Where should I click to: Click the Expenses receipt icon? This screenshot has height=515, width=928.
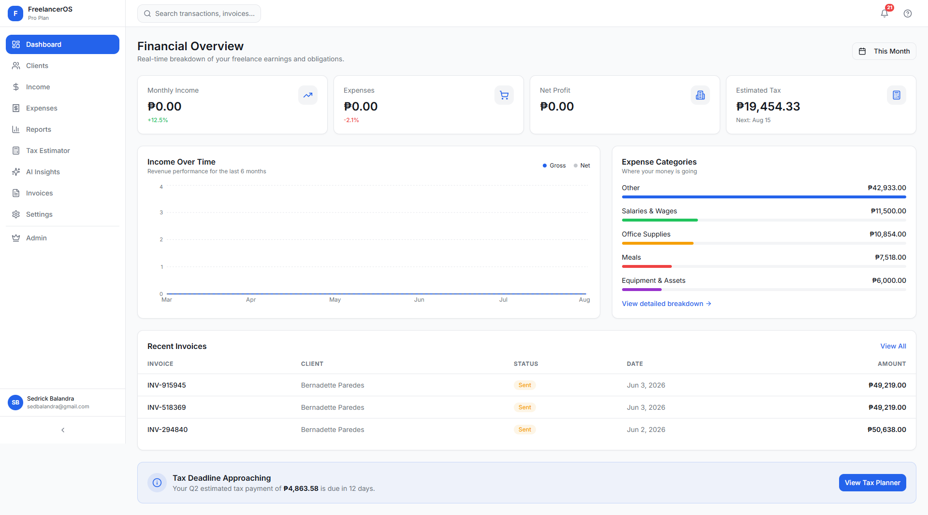16,108
